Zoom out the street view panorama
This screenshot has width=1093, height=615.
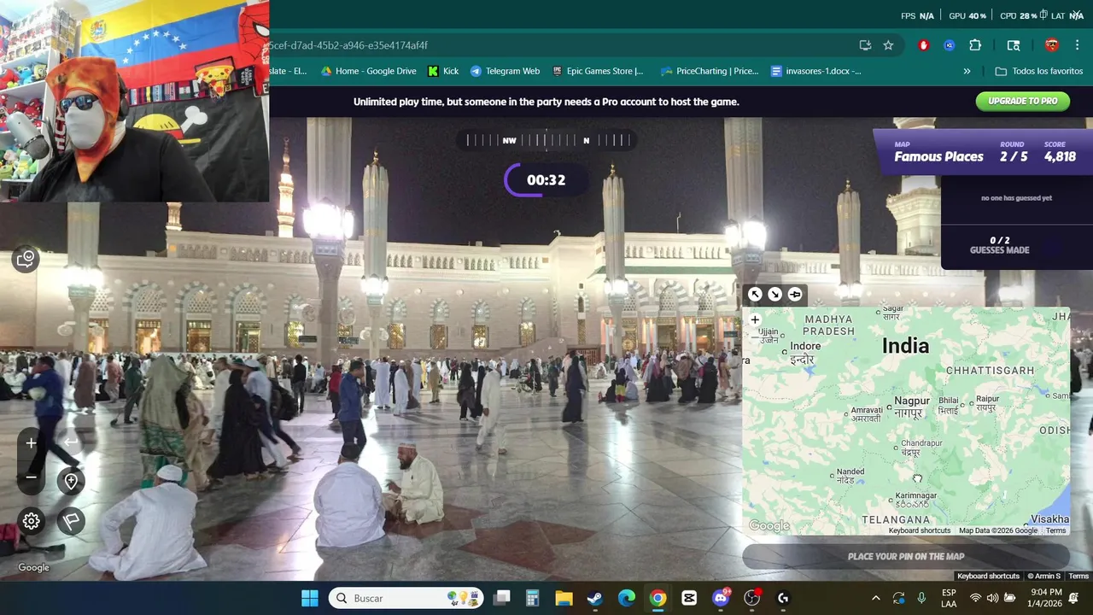(x=32, y=477)
